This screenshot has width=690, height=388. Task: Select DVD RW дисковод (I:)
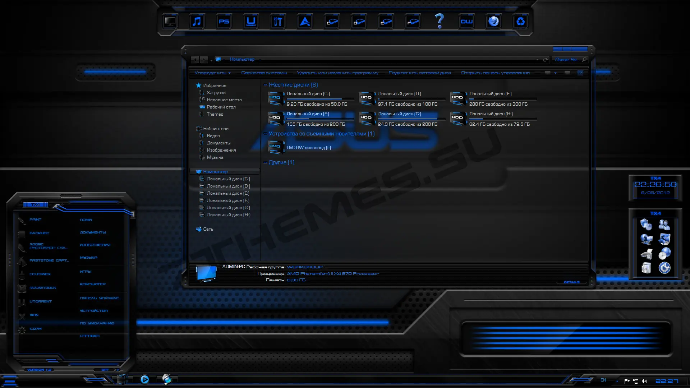(300, 147)
